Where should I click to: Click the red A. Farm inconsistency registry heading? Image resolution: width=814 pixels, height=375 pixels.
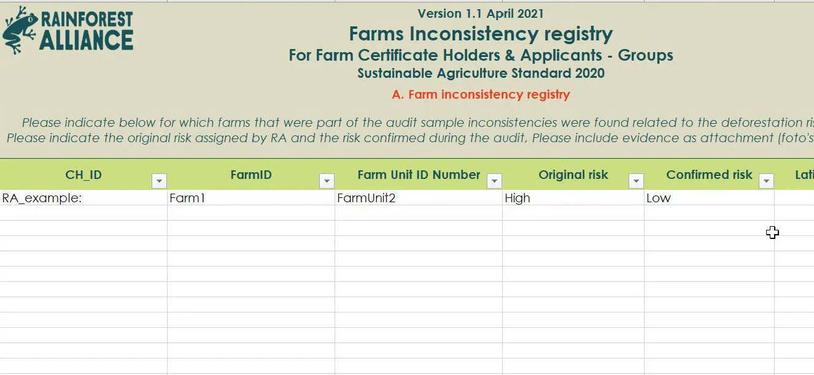coord(481,94)
